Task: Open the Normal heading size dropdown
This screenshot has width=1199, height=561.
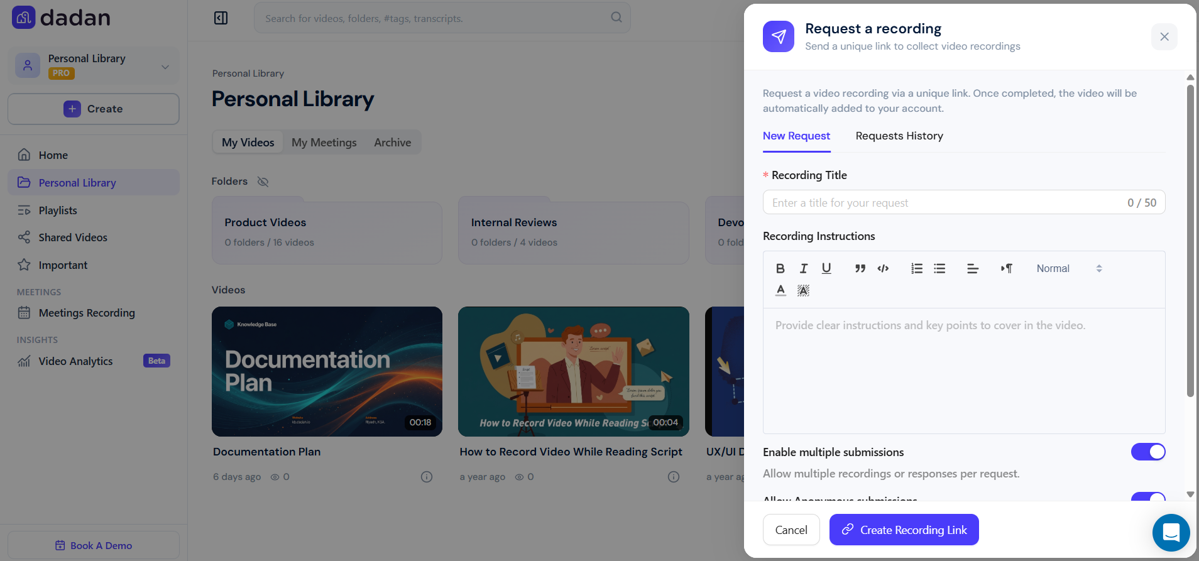Action: 1069,268
